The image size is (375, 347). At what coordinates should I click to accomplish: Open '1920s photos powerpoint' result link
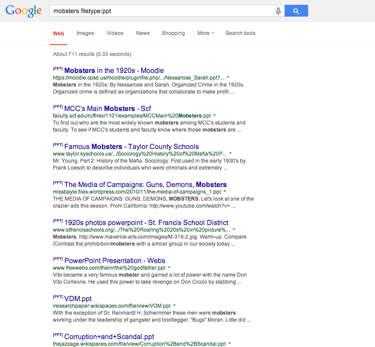tap(146, 222)
